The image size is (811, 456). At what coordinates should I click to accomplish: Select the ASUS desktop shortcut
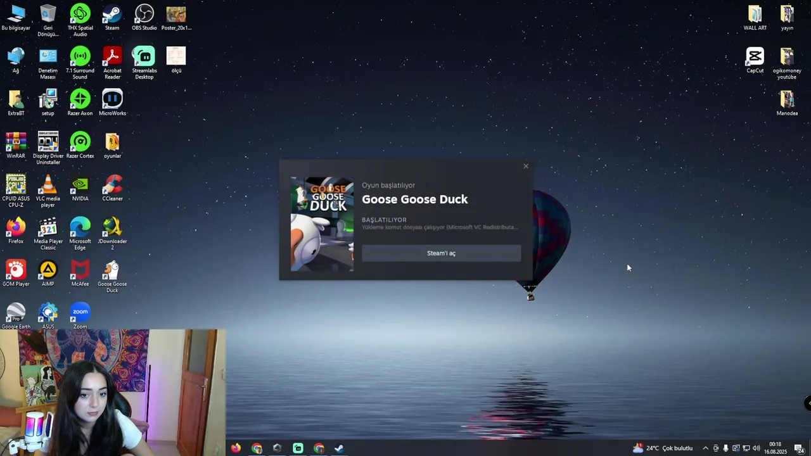click(x=48, y=316)
